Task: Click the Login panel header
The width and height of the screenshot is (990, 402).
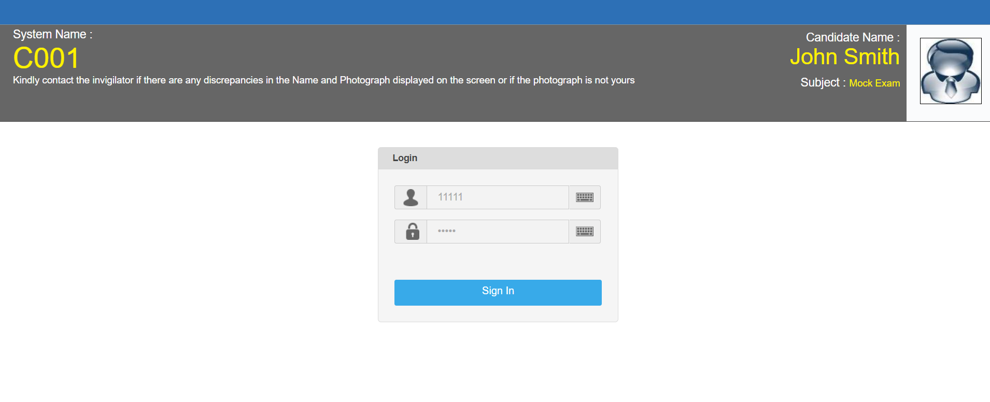Action: [498, 159]
